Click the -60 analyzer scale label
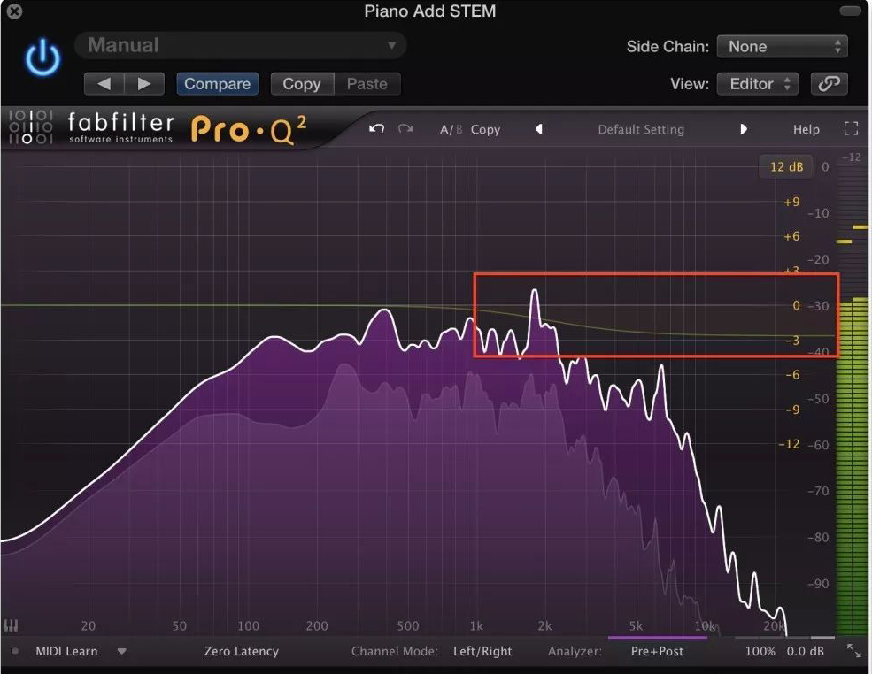 point(818,445)
